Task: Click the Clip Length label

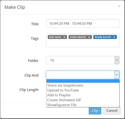Action: [29, 90]
